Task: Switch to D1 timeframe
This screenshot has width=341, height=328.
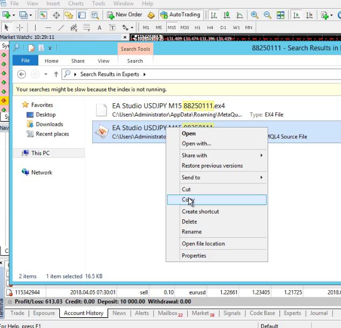Action: (x=223, y=28)
